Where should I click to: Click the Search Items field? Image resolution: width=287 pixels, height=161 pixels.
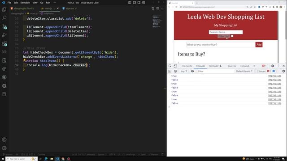(226, 32)
